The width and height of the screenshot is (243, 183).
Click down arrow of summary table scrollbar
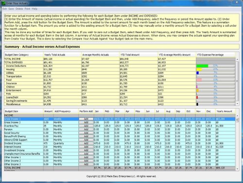click(237, 104)
